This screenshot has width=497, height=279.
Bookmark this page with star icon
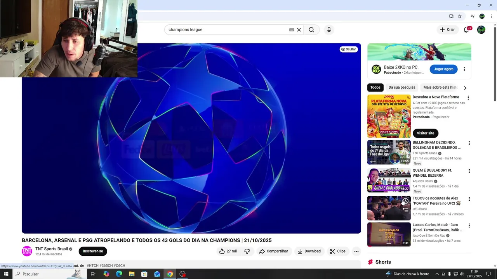(460, 16)
